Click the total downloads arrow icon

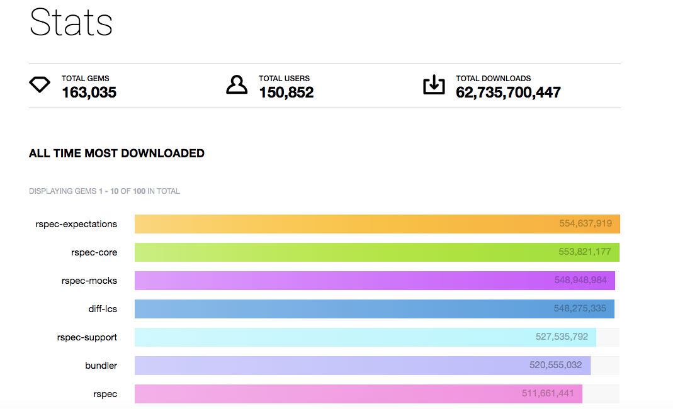click(x=434, y=84)
